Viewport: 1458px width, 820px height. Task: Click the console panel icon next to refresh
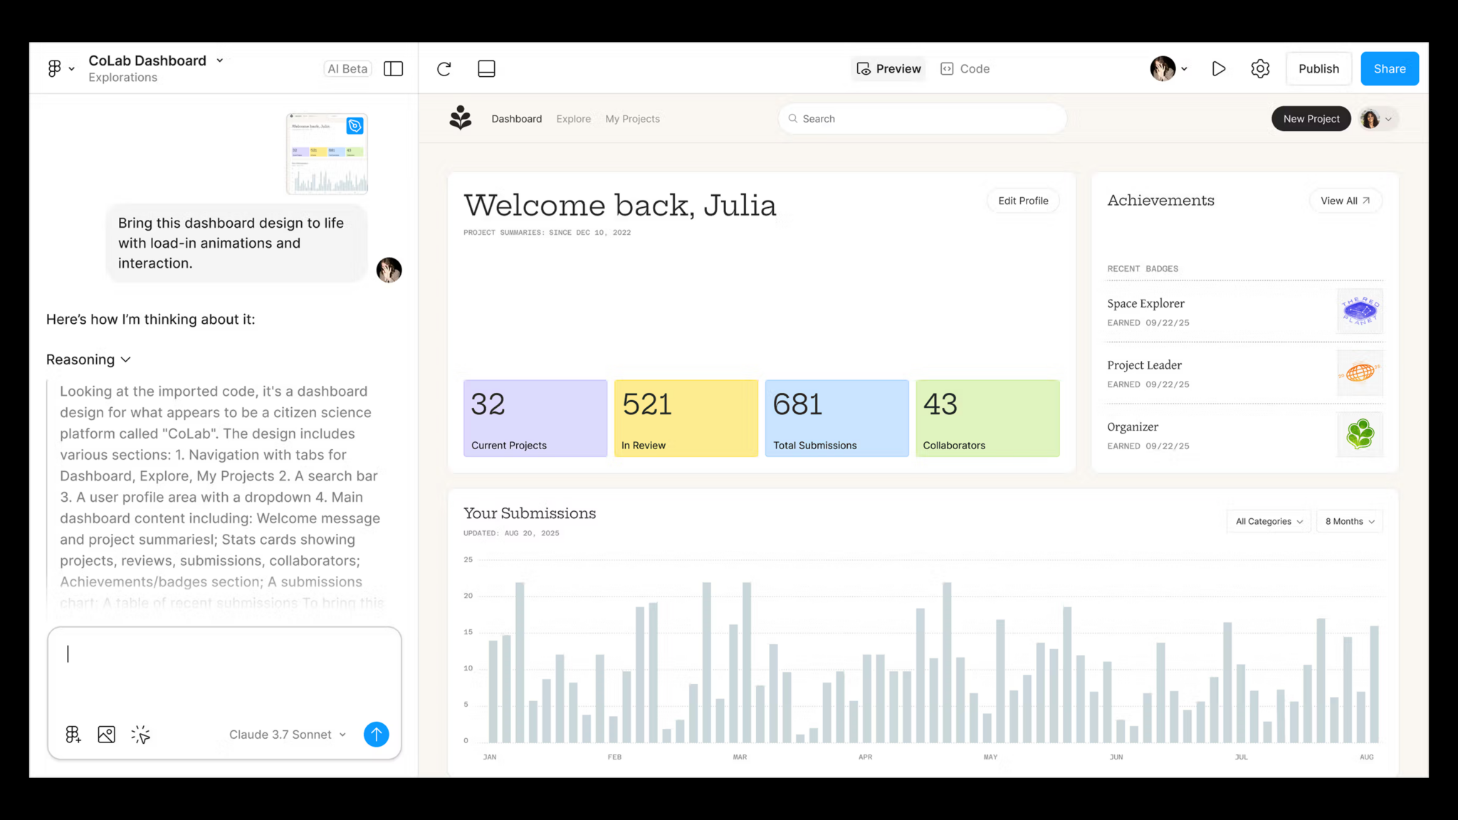click(486, 68)
